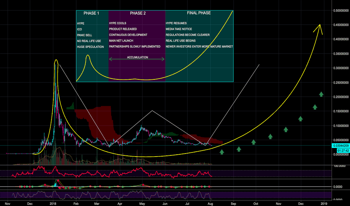Click the ICO text note
This screenshot has width=350, height=206.
point(80,29)
